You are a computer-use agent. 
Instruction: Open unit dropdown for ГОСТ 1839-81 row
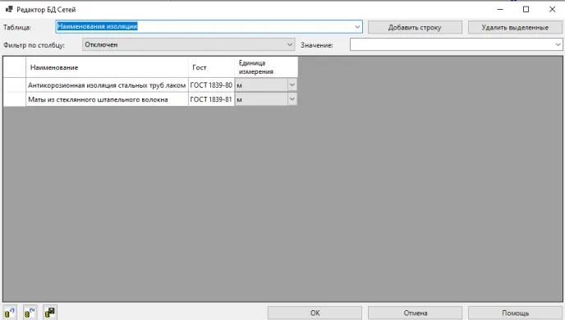click(292, 99)
